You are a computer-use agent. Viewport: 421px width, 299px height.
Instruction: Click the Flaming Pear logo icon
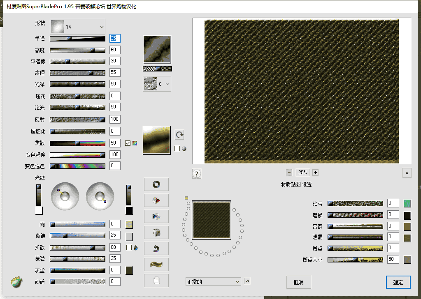point(16,282)
